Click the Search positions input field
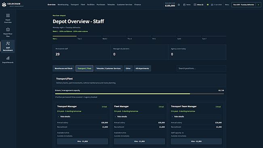Image resolution: width=263 pixels, height=148 pixels. pyautogui.click(x=201, y=68)
